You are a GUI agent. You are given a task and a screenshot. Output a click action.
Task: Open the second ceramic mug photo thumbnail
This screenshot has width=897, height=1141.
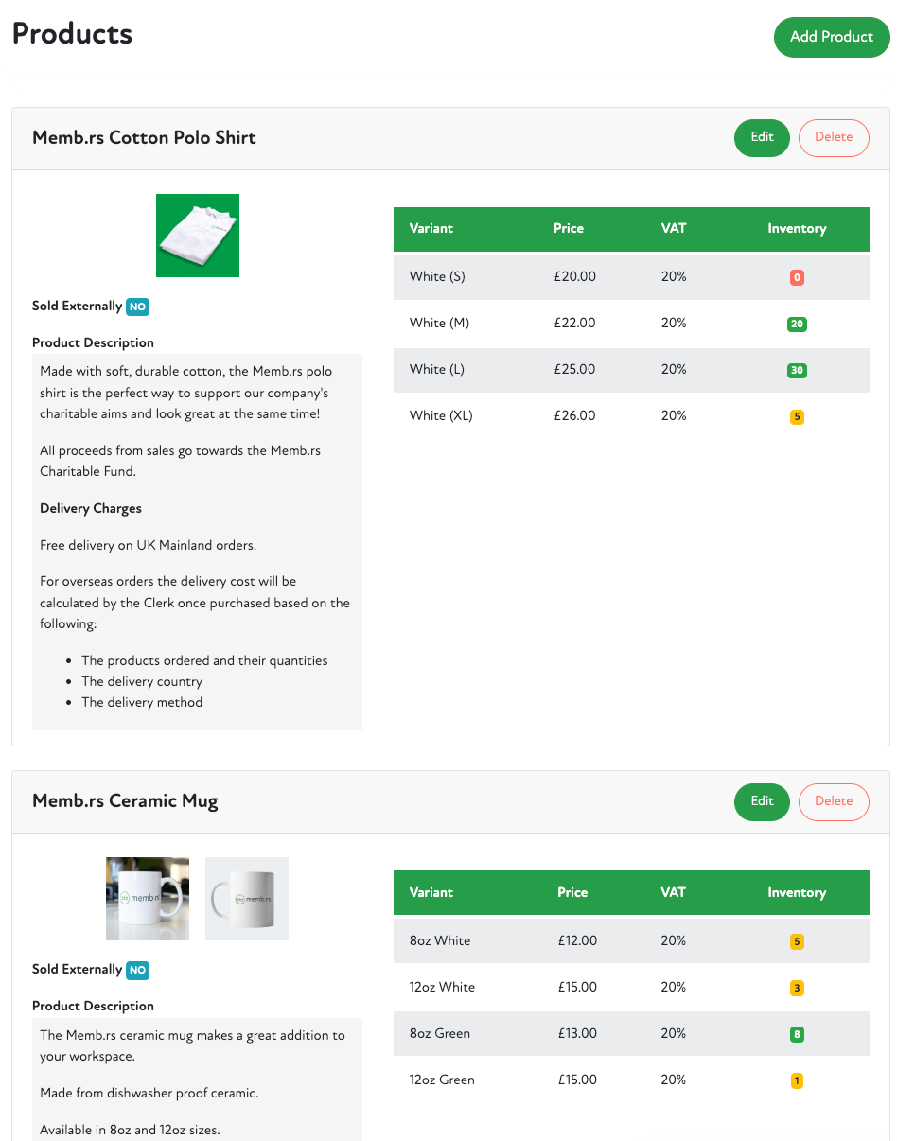click(x=246, y=899)
